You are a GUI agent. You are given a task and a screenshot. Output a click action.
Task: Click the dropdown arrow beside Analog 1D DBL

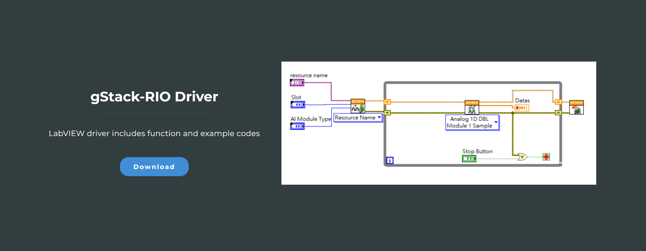pyautogui.click(x=496, y=122)
